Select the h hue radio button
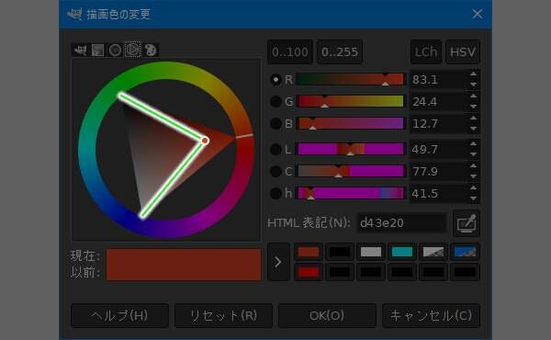 [x=275, y=193]
